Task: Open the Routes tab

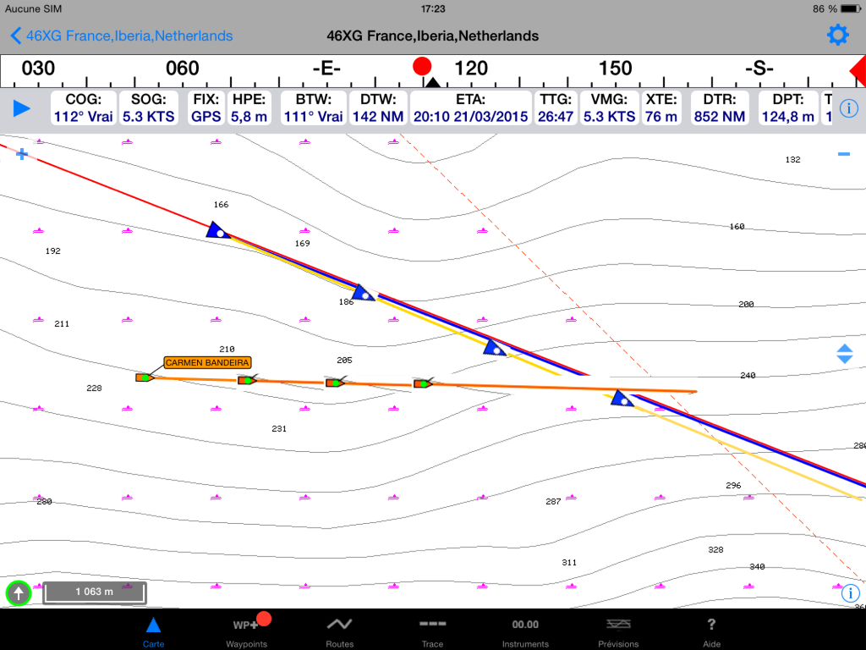Action: click(x=339, y=631)
